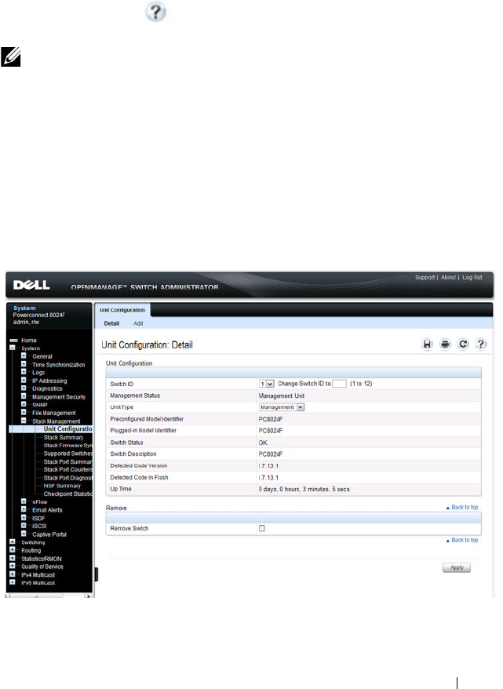Expand the iSCSI tree node
This screenshot has width=503, height=689.
click(x=24, y=526)
